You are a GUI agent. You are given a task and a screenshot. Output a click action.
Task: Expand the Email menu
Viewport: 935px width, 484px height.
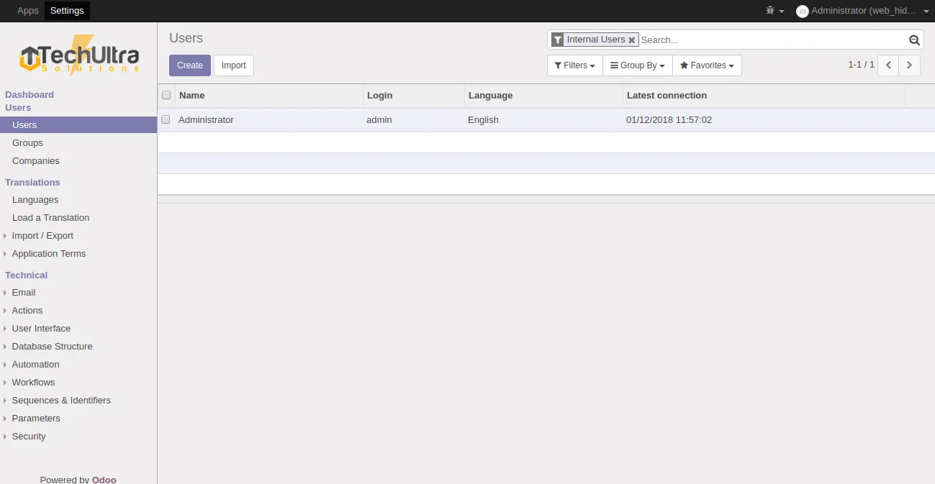point(24,293)
